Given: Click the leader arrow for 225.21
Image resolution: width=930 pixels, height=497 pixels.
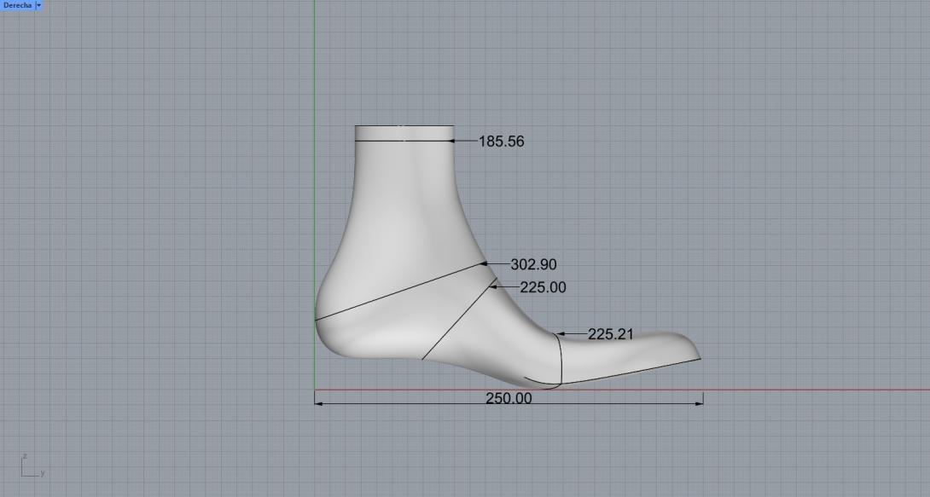Looking at the screenshot, I should [563, 334].
